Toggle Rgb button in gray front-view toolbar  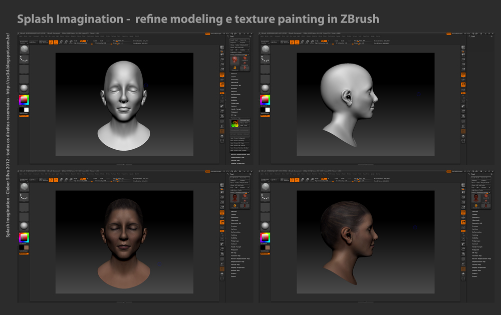click(x=83, y=41)
